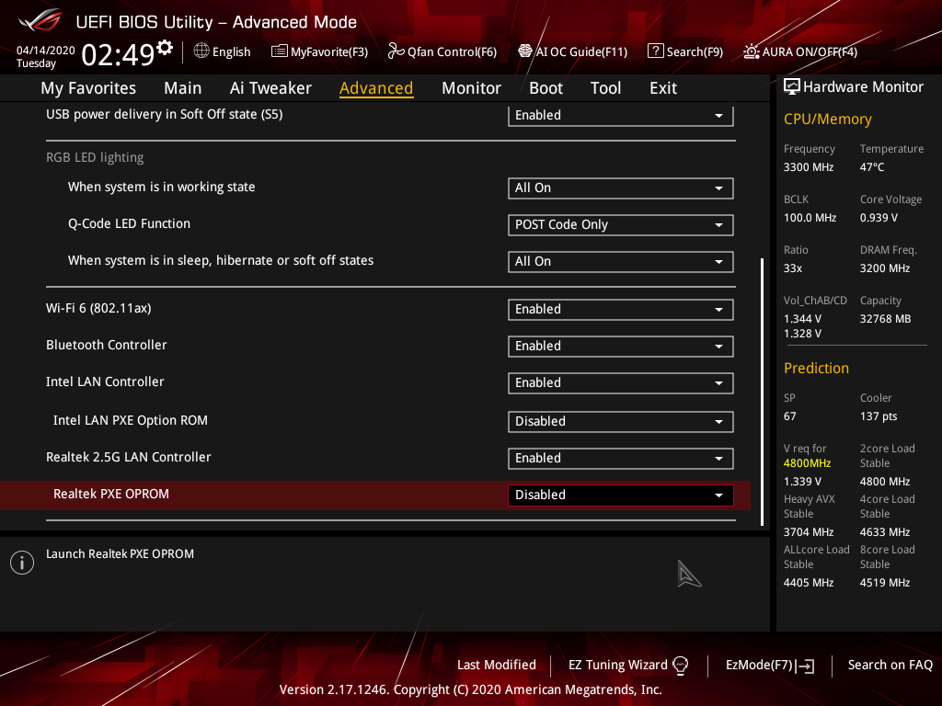Open Intel LAN PXE Option ROM dropdown

[x=621, y=421]
